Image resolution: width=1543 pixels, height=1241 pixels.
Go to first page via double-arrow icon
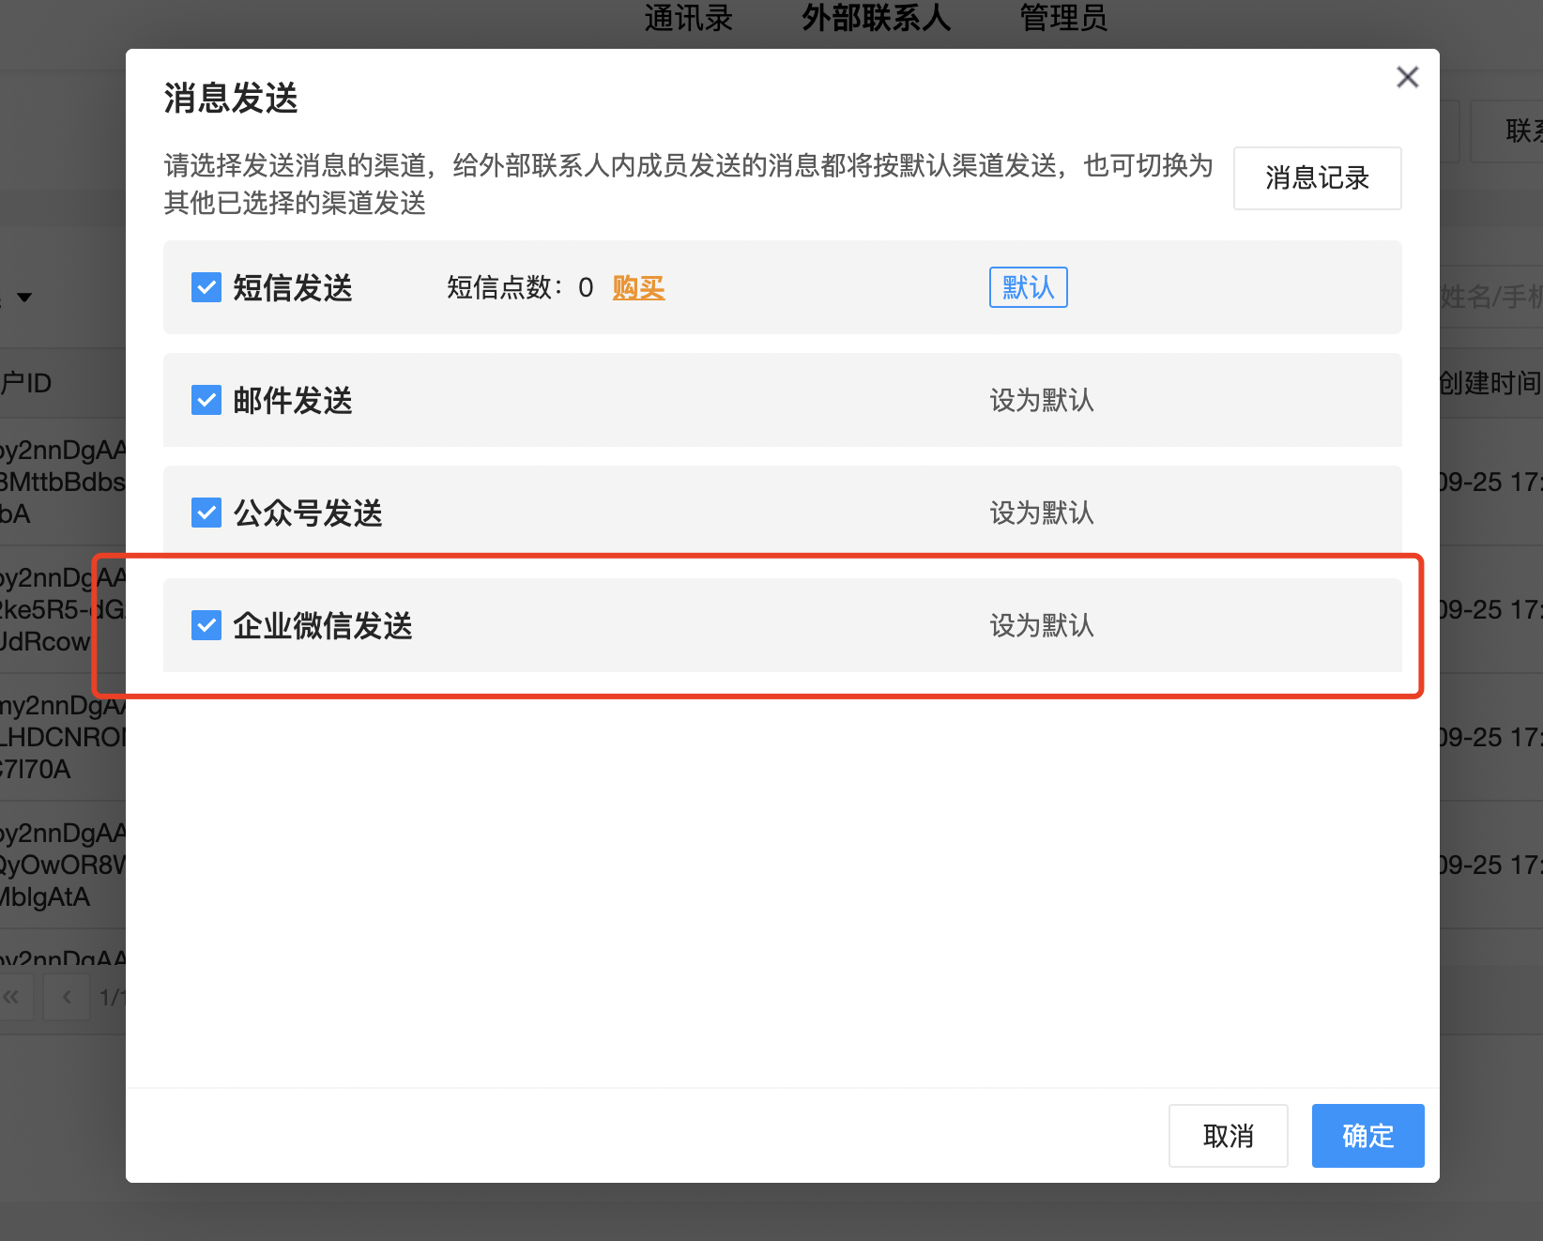pyautogui.click(x=11, y=997)
